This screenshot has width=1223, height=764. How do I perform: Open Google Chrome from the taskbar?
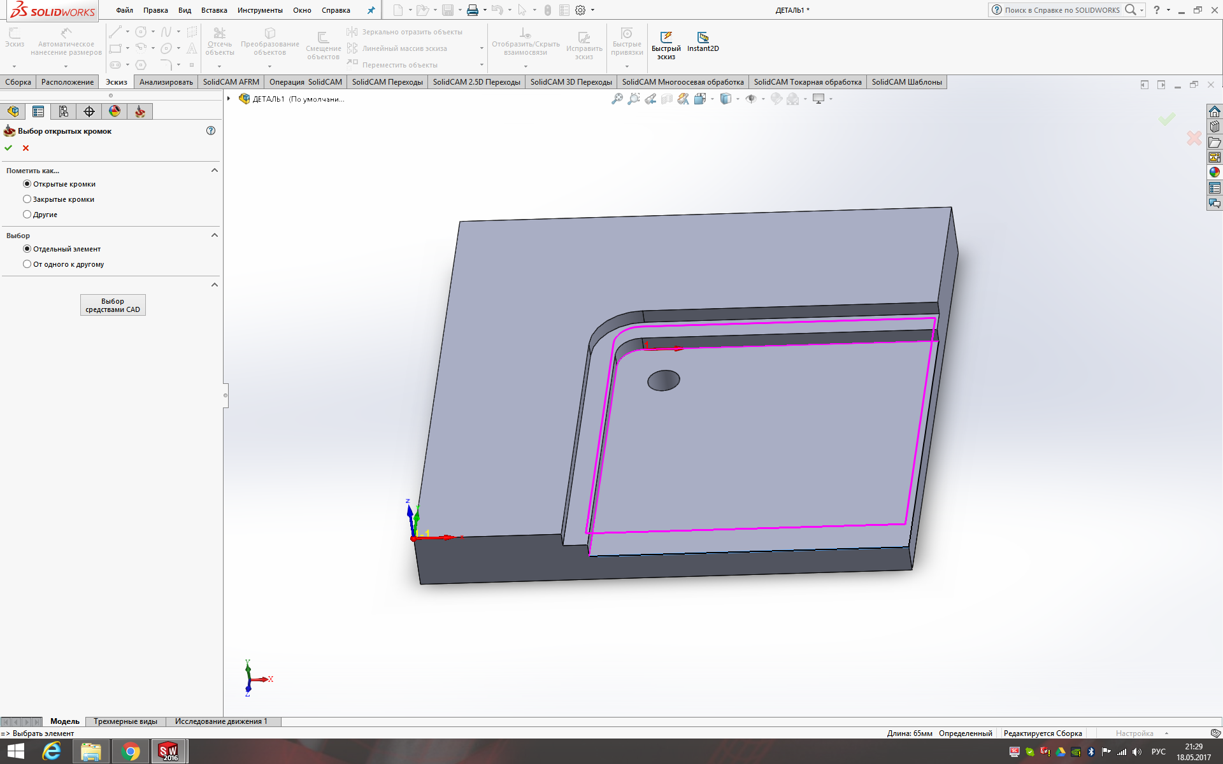(x=131, y=752)
